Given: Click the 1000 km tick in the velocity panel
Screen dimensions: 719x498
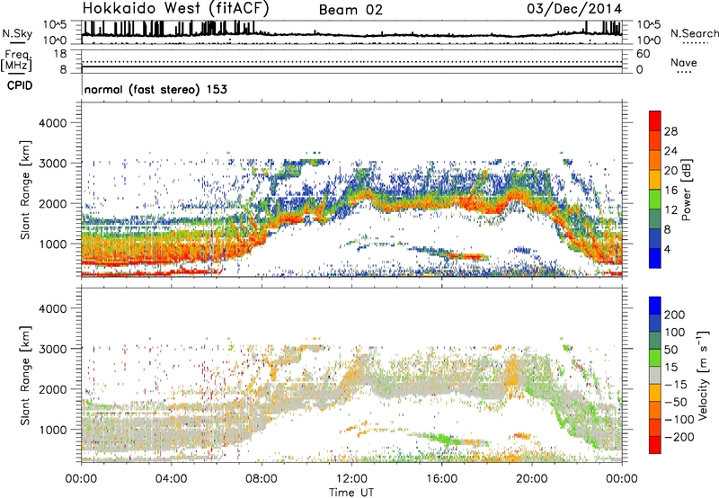Looking at the screenshot, I should coord(53,430).
